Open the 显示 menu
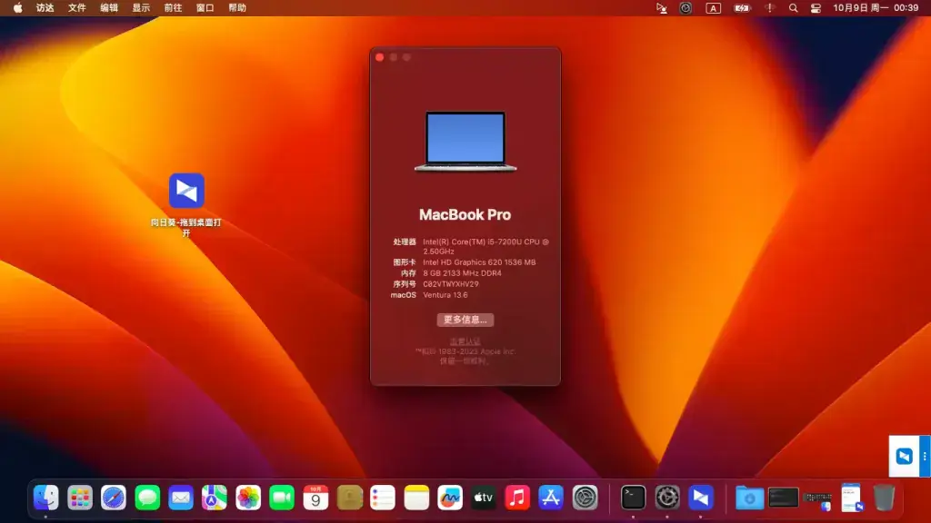 pos(141,7)
